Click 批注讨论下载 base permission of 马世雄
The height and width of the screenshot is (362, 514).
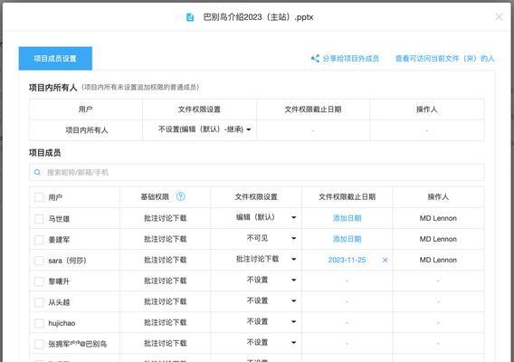coord(166,218)
